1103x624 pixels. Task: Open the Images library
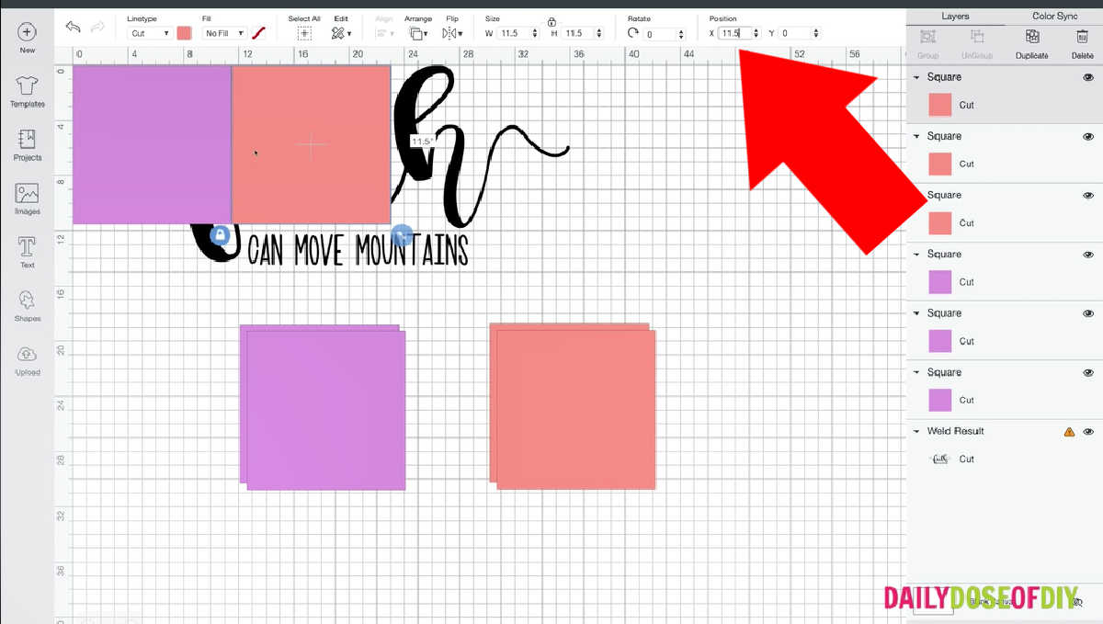[x=27, y=198]
